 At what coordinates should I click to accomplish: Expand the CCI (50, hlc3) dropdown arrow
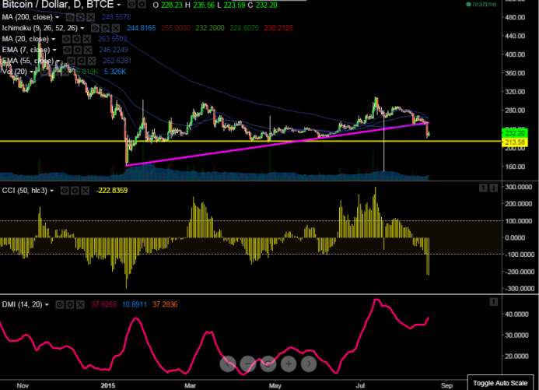tap(51, 191)
